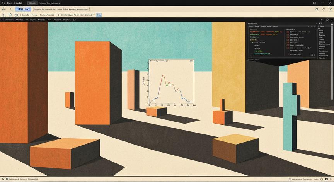Click the back chevron at the toolbar's left end
Viewport: 334px width, 182px height.
[x=3, y=15]
